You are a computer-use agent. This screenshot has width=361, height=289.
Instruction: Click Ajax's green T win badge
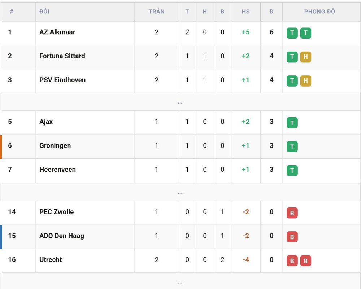click(x=292, y=123)
